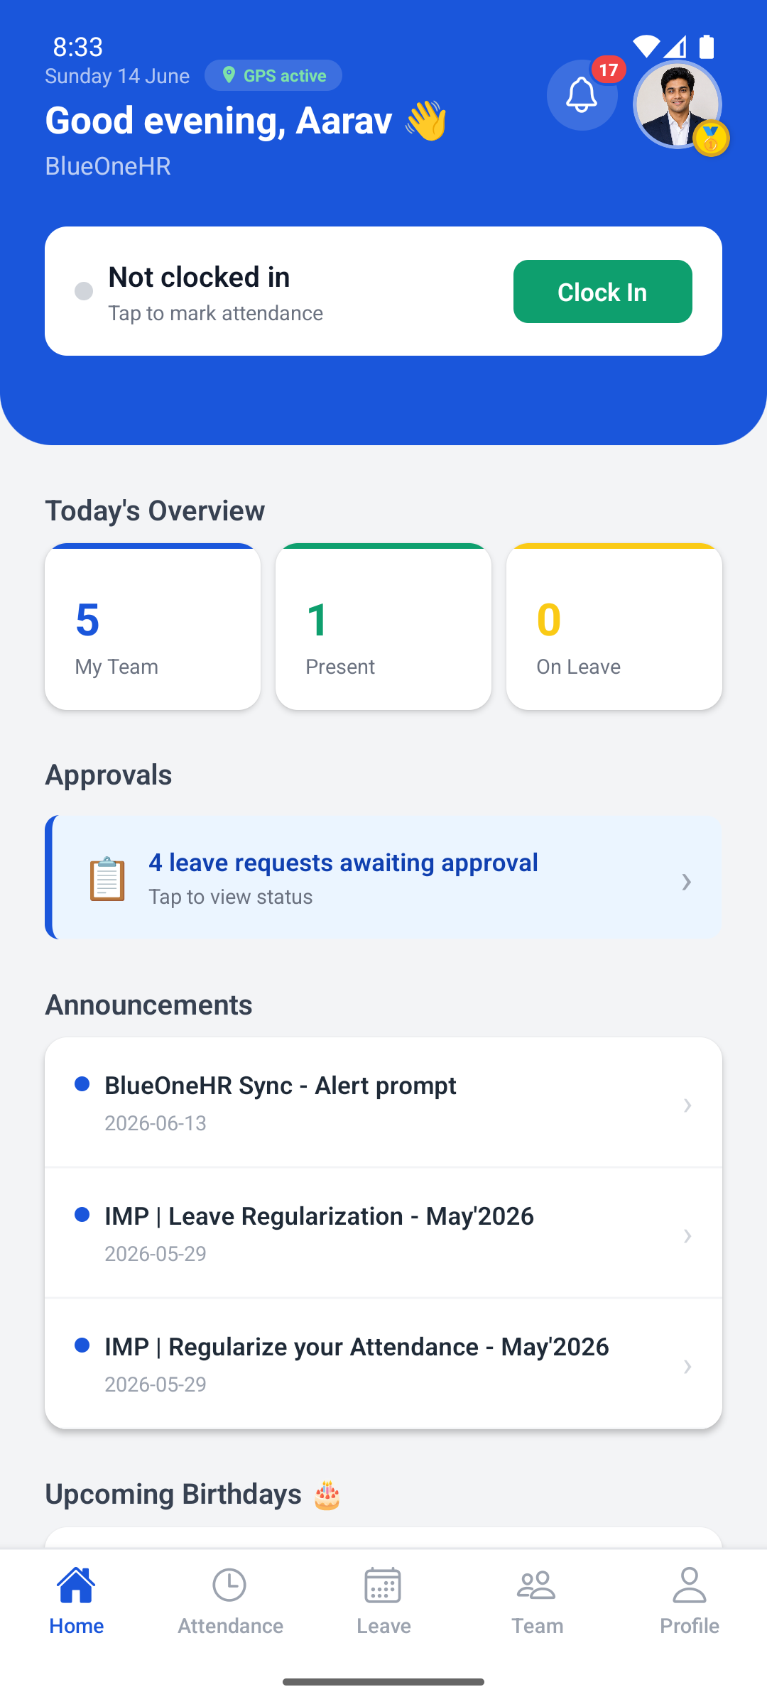Open the On Leave count card
This screenshot has width=767, height=1704.
point(614,627)
